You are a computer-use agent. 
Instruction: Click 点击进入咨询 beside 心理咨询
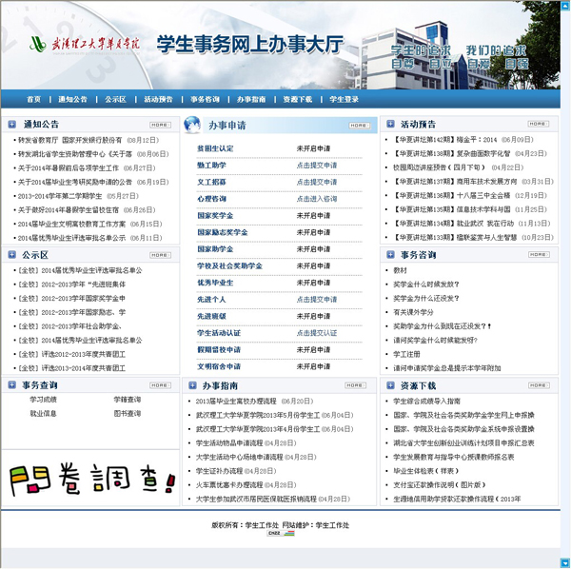tap(316, 199)
